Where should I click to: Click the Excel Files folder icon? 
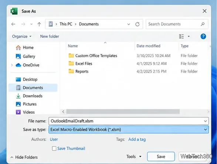tap(71, 63)
